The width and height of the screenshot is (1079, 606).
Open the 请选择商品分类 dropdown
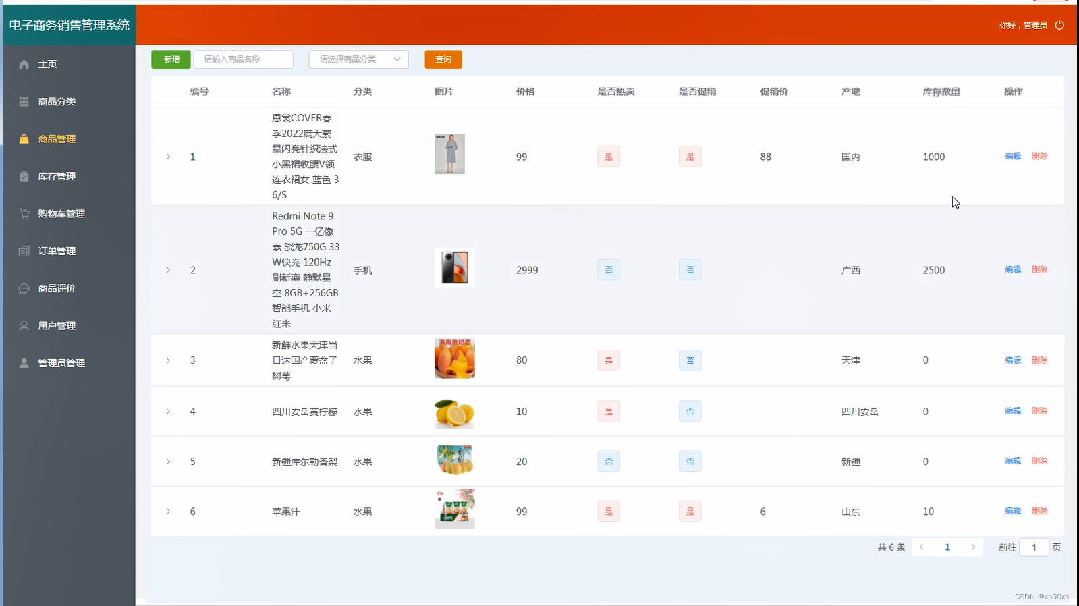[359, 59]
